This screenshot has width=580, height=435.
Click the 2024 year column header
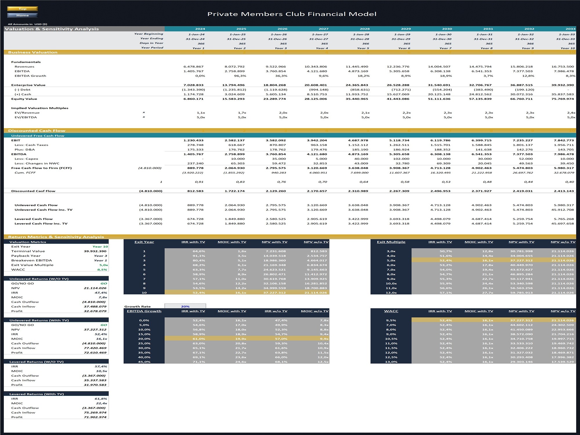pos(200,29)
